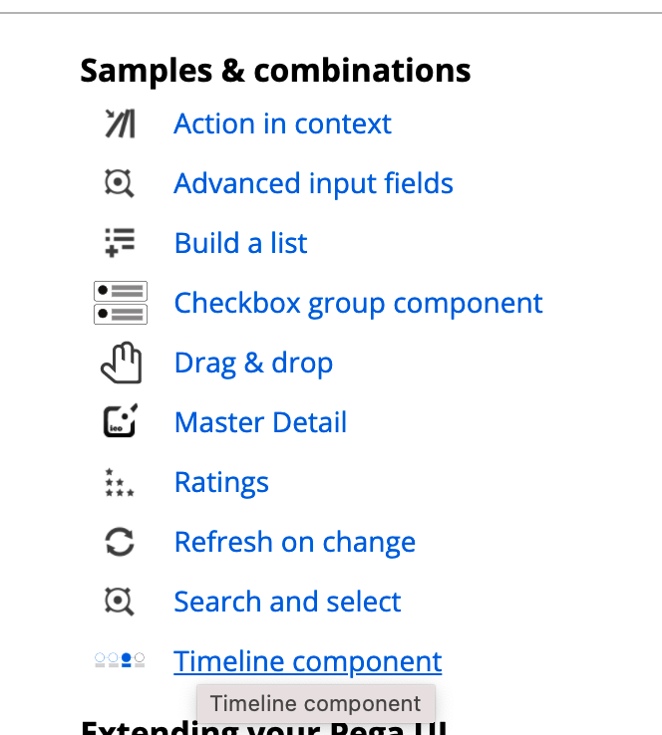Image resolution: width=662 pixels, height=735 pixels.
Task: Open the Timeline component link
Action: [307, 661]
